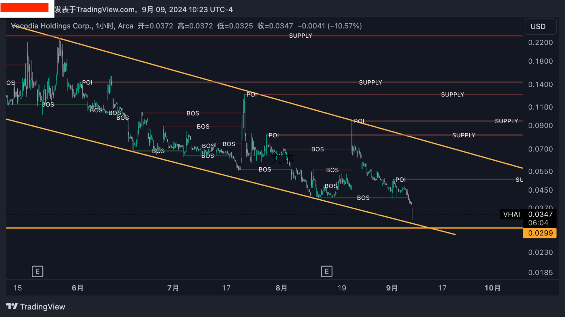The width and height of the screenshot is (565, 317).
Task: Click the 15 date label on time axis
Action: [18, 288]
